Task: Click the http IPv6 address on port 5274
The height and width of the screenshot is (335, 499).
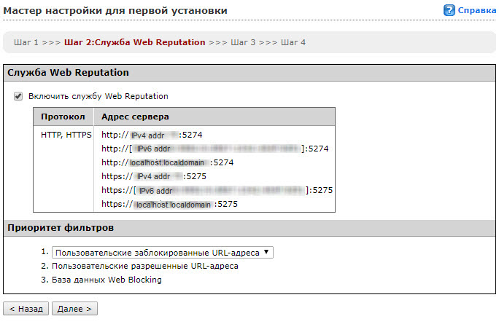Action: tap(215, 149)
